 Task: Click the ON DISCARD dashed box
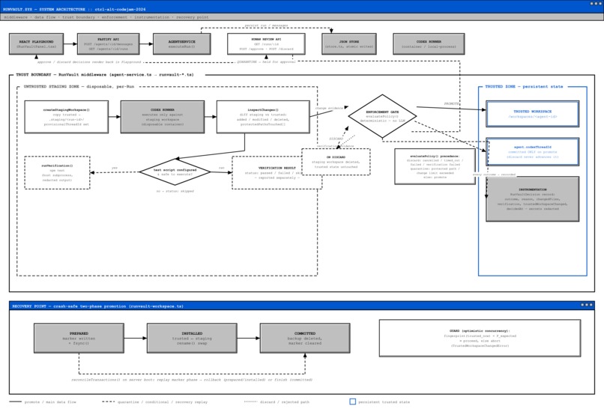coord(336,162)
